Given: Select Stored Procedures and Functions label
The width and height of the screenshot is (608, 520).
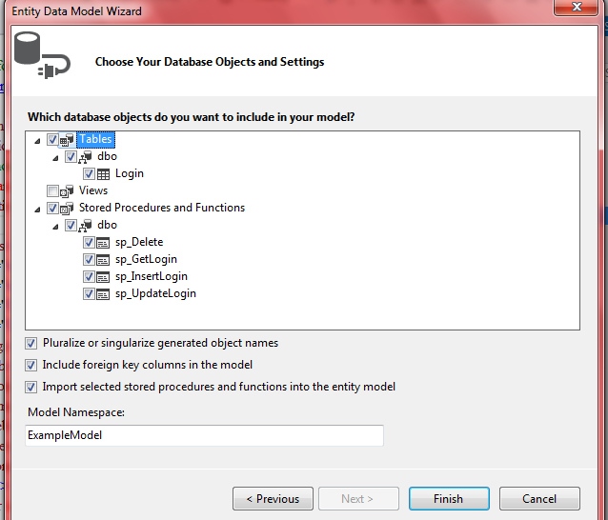Looking at the screenshot, I should pyautogui.click(x=162, y=208).
